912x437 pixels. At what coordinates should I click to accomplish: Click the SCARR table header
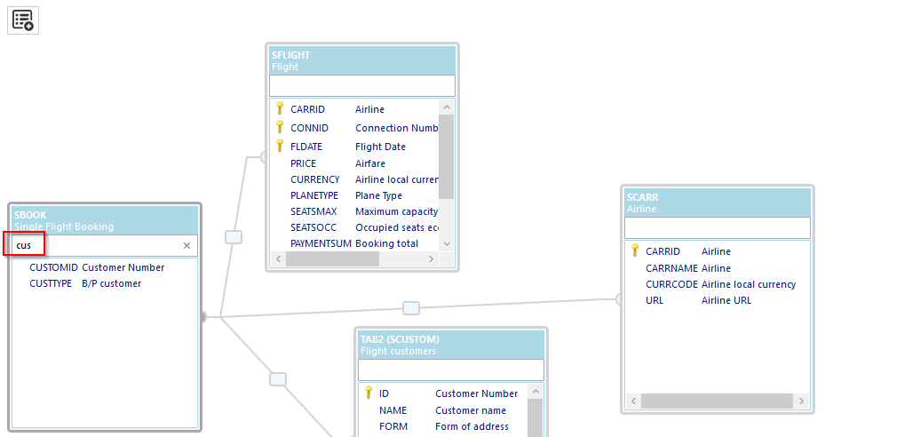click(x=717, y=203)
